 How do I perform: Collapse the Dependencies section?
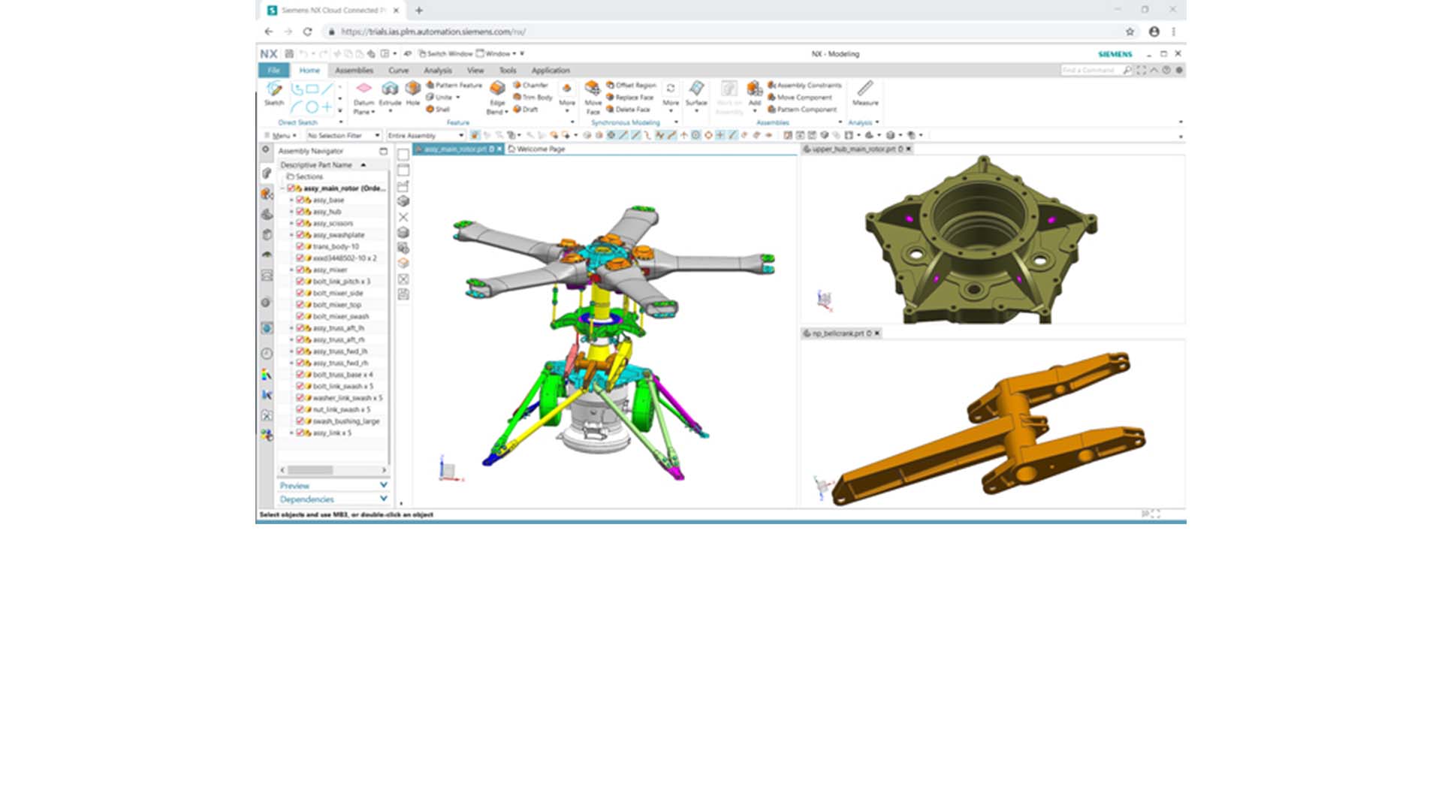point(383,498)
